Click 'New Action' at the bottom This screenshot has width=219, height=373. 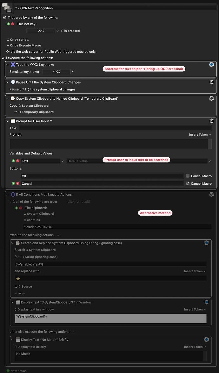pos(17,371)
